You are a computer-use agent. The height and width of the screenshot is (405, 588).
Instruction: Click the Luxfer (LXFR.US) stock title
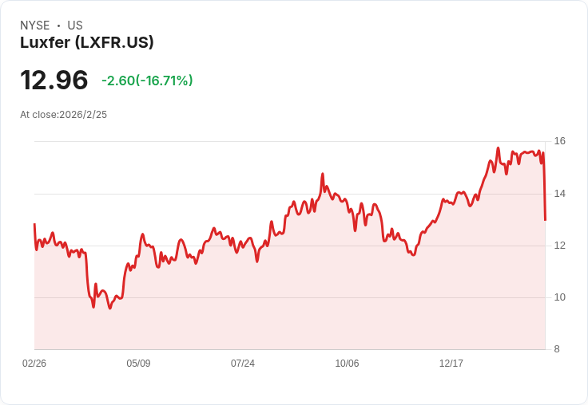click(x=86, y=42)
